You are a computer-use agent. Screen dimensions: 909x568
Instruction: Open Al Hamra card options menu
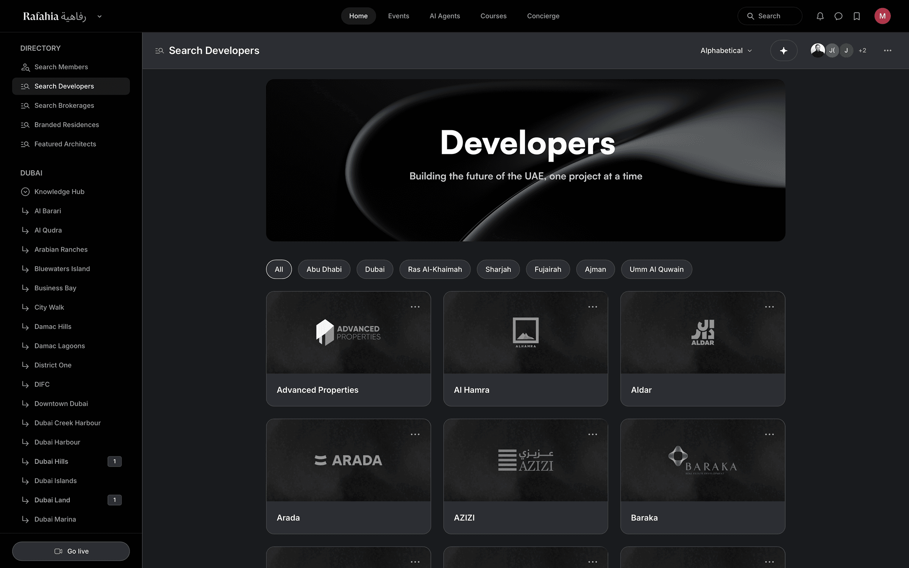pyautogui.click(x=592, y=307)
